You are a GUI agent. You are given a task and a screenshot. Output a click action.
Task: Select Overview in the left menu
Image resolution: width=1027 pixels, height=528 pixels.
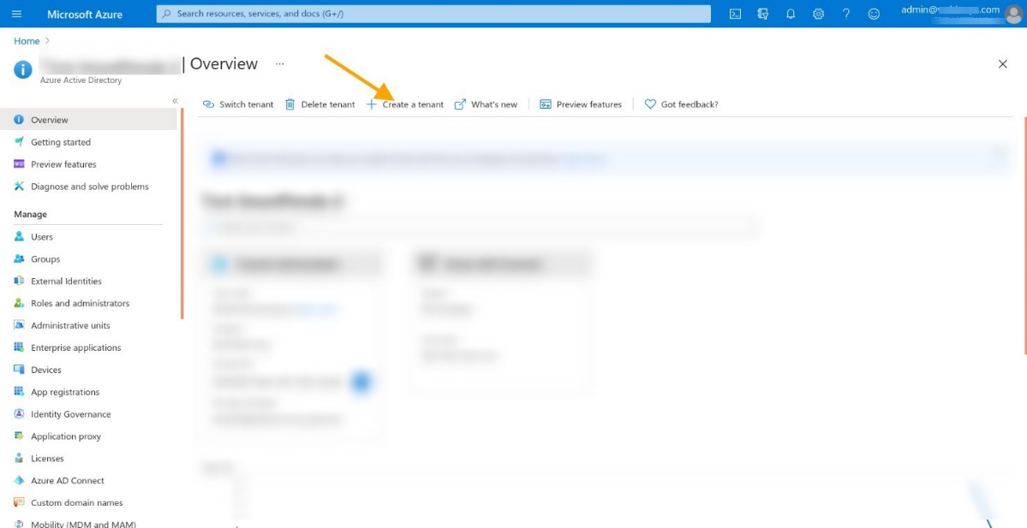[88, 120]
